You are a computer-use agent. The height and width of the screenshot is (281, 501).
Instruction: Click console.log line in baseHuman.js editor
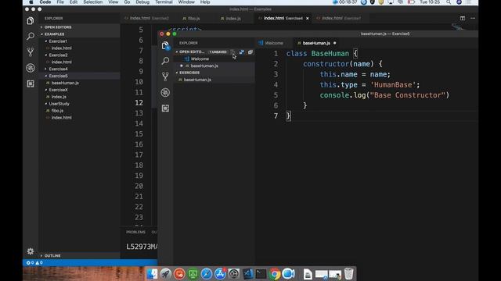[x=384, y=95]
